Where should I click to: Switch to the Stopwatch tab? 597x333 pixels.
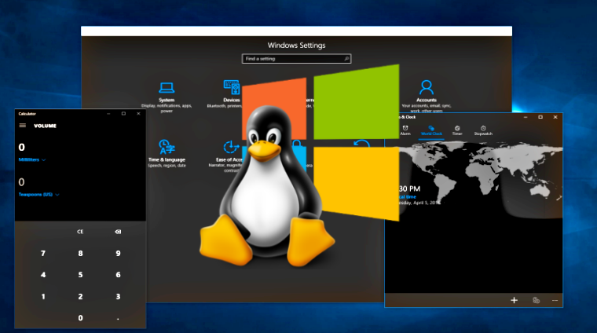pyautogui.click(x=483, y=130)
